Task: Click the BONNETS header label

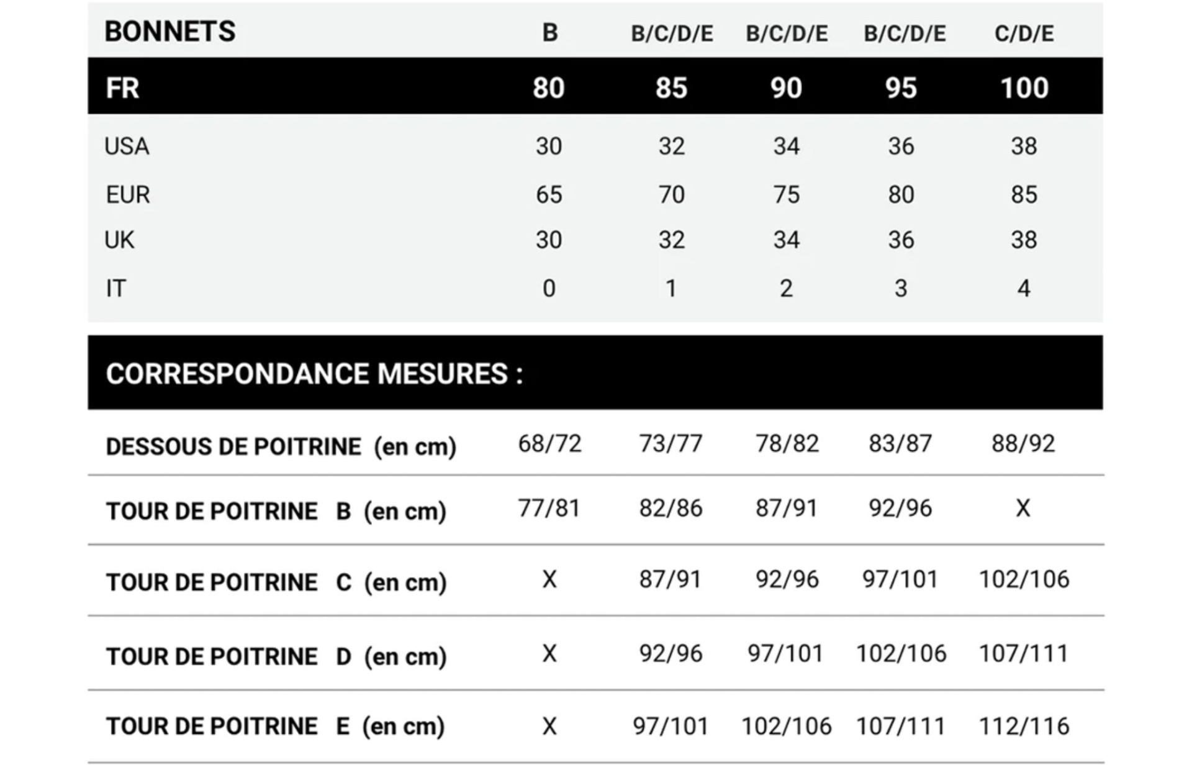Action: (x=170, y=32)
